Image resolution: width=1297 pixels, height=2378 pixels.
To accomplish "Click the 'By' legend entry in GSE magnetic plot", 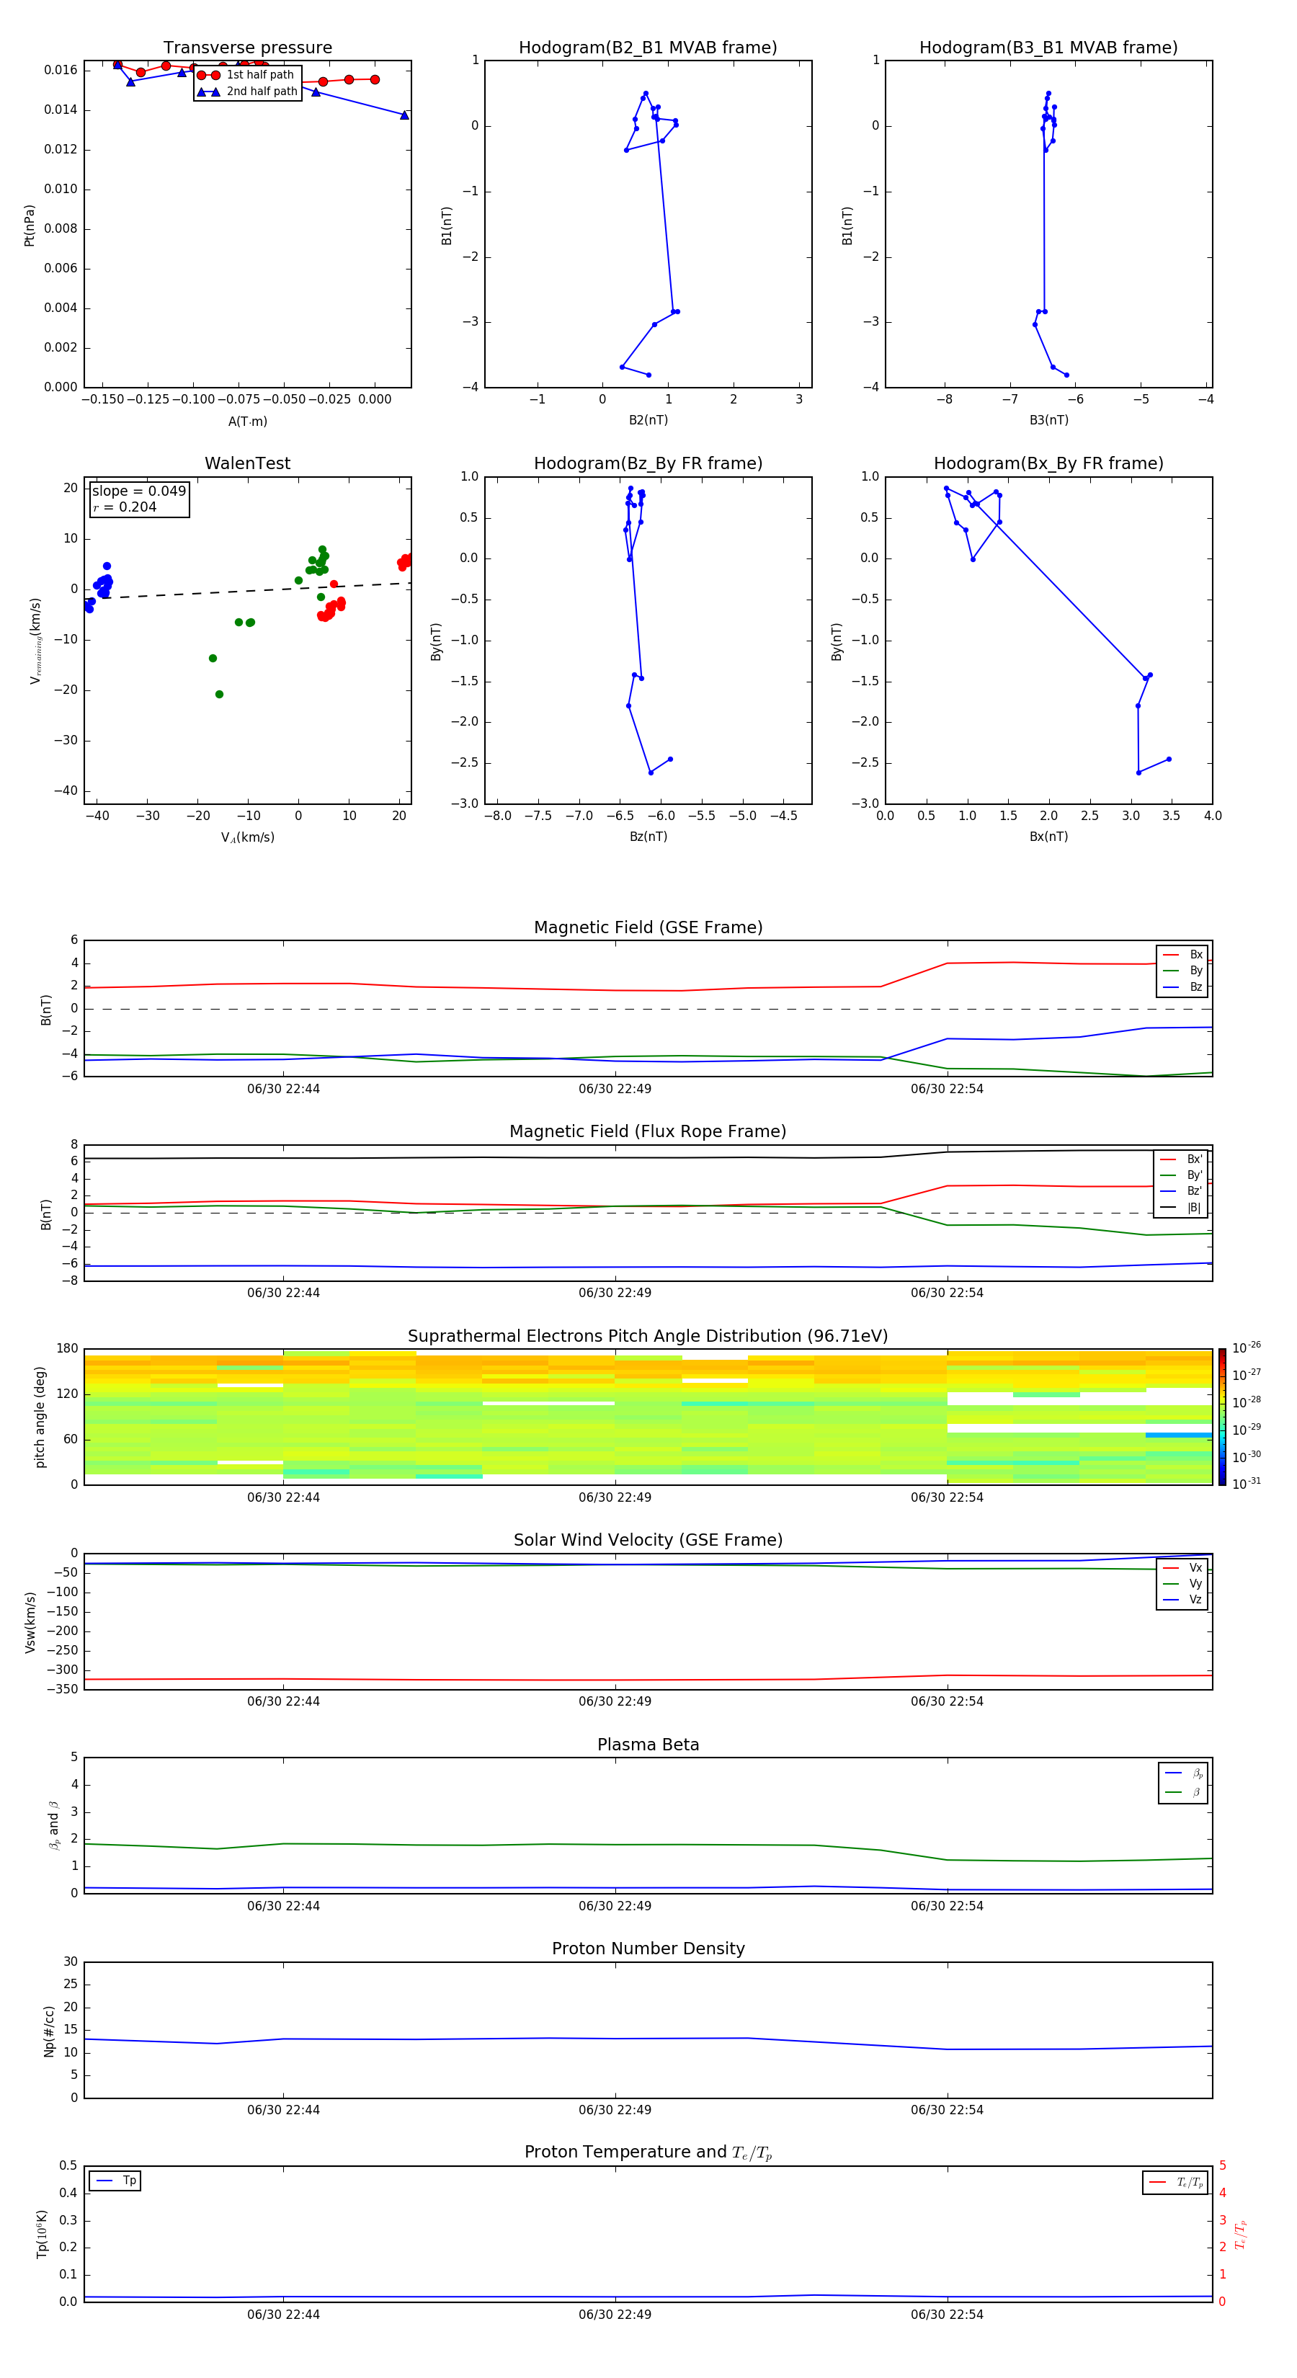I will 1182,971.
